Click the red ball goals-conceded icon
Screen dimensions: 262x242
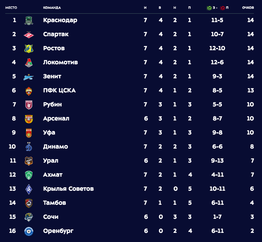(222, 8)
